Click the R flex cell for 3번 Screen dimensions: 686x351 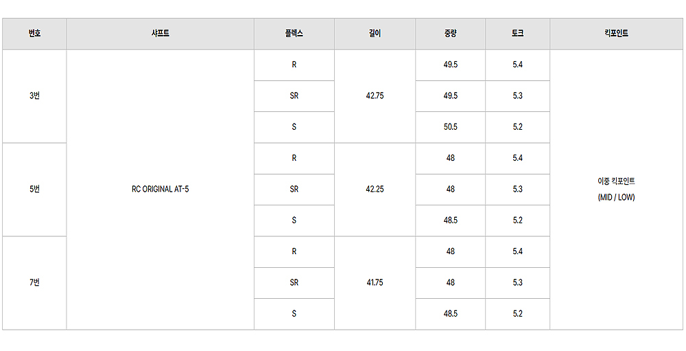(x=294, y=65)
